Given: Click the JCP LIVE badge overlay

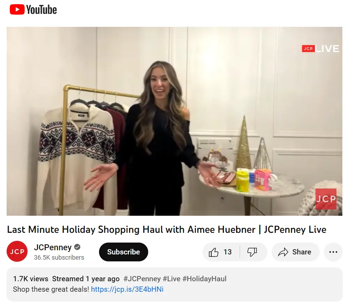Looking at the screenshot, I should point(320,48).
